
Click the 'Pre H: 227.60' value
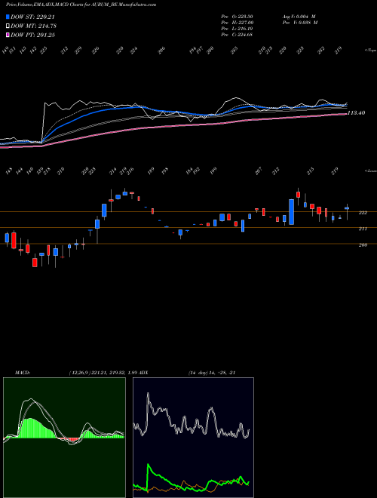tap(237, 23)
